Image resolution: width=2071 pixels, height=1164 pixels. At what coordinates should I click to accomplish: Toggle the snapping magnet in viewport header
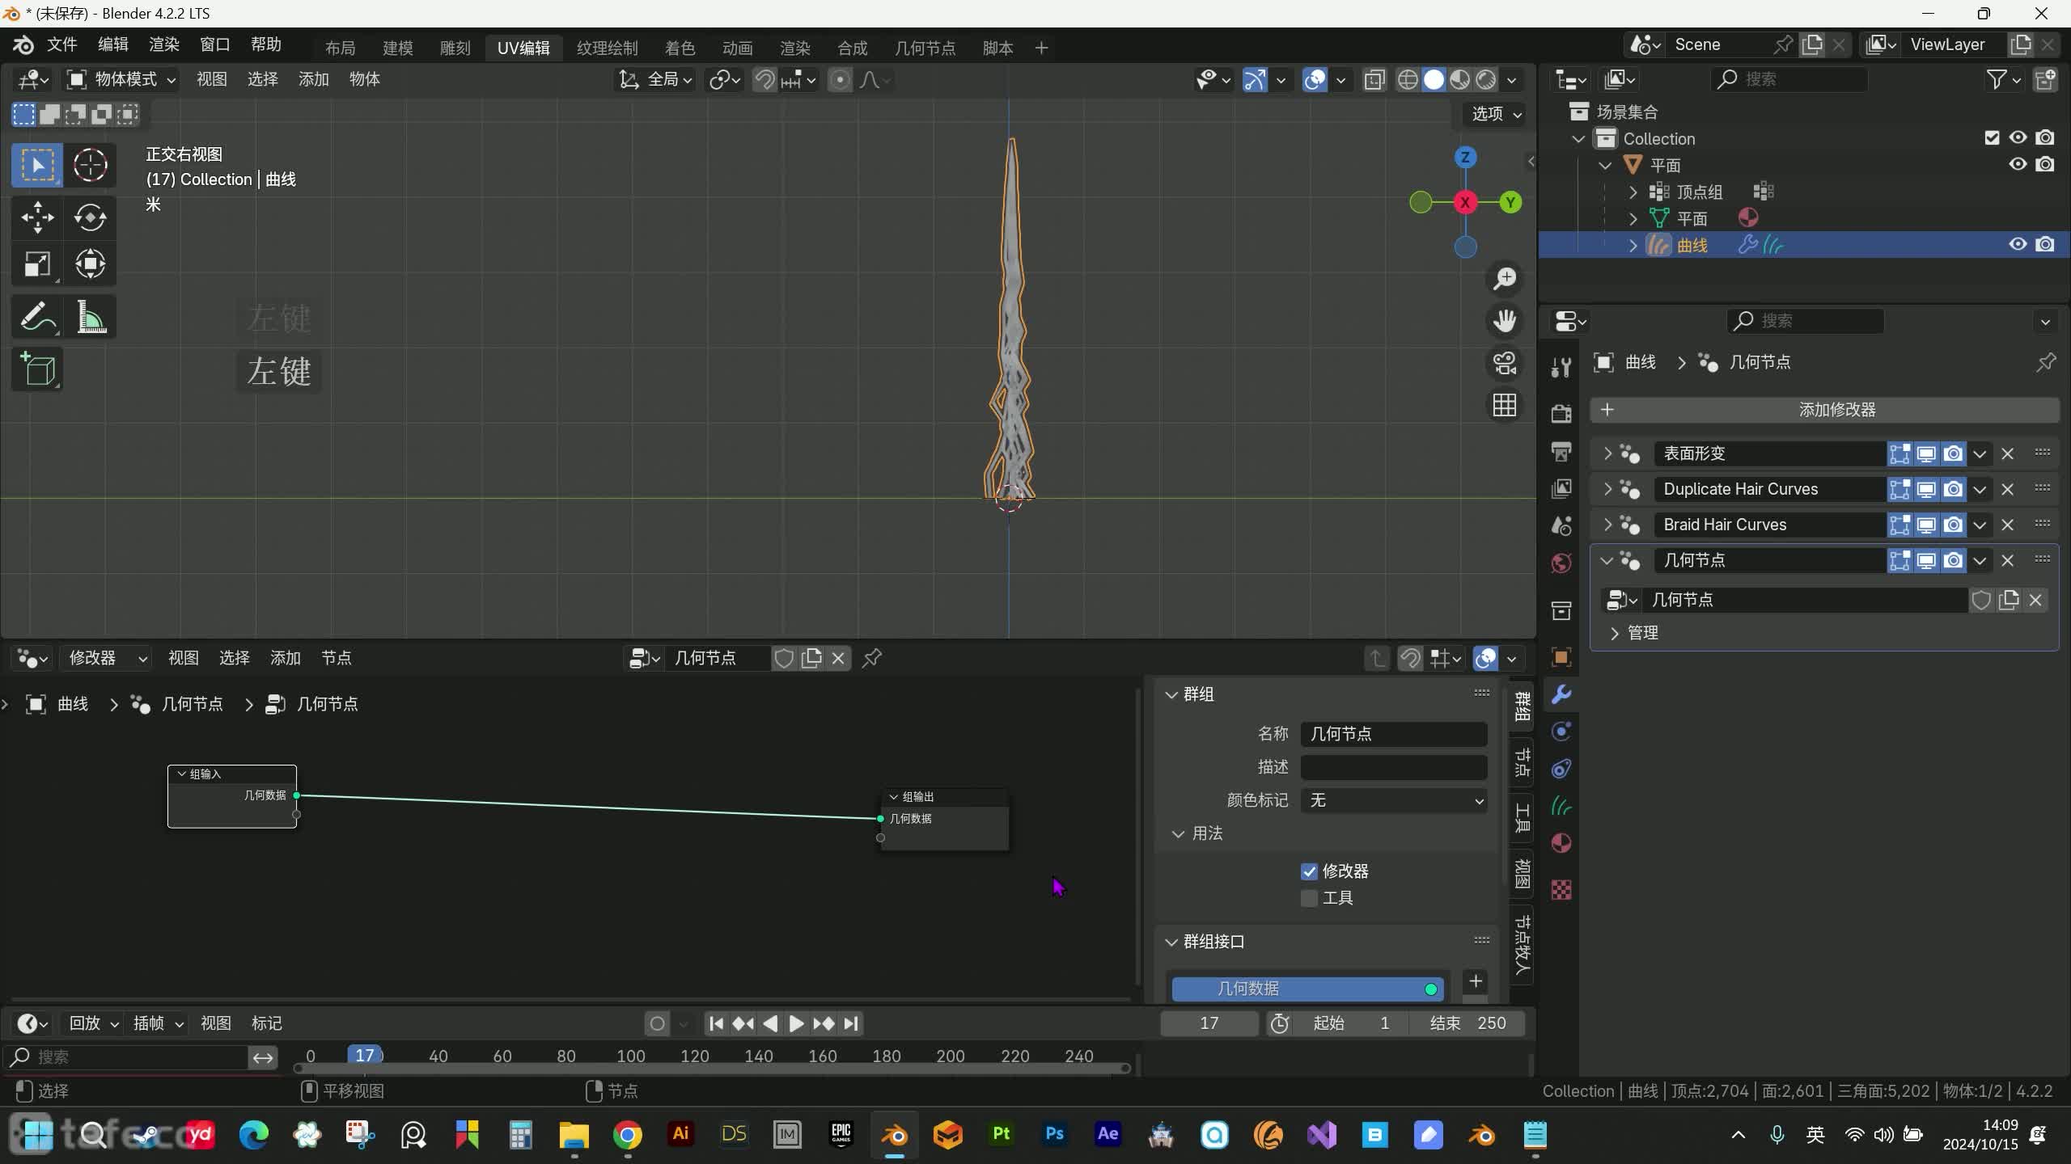coord(764,79)
